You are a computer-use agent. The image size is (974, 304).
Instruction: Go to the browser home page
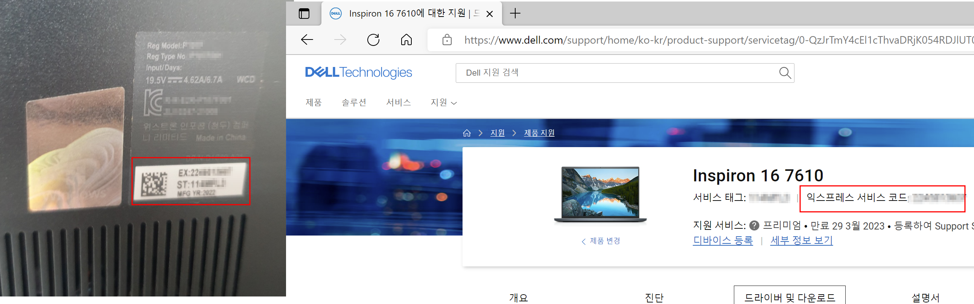tap(406, 40)
